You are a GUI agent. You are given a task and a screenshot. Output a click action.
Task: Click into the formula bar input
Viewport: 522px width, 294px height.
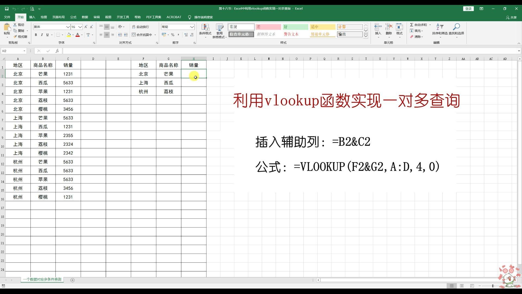point(290,51)
